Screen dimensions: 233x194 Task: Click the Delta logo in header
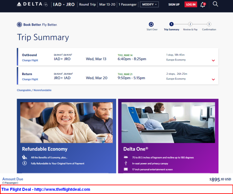[x=32, y=4]
